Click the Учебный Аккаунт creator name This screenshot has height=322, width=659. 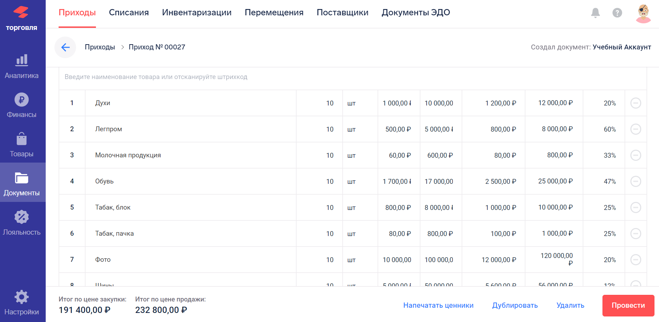[622, 47]
